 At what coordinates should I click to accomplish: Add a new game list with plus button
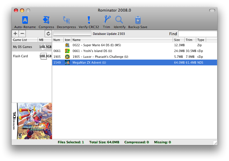point(15,33)
